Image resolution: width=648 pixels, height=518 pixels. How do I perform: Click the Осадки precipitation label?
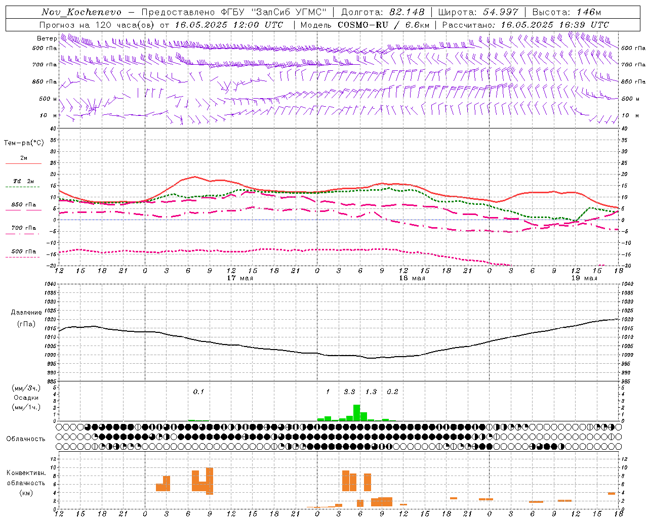(26, 398)
